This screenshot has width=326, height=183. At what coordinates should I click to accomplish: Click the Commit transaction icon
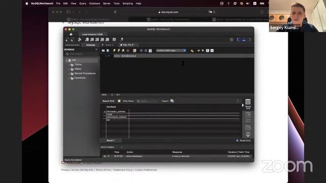pos(141,51)
